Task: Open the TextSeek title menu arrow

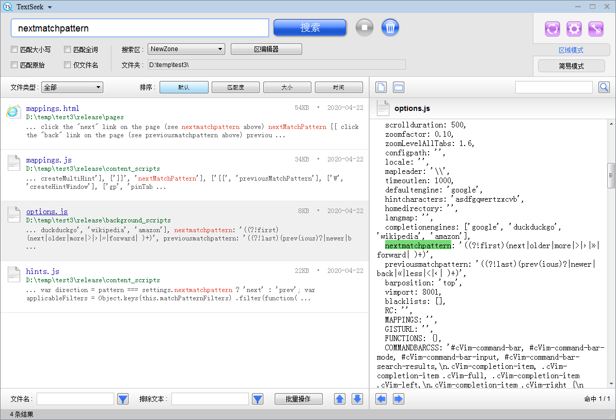Action: point(50,7)
